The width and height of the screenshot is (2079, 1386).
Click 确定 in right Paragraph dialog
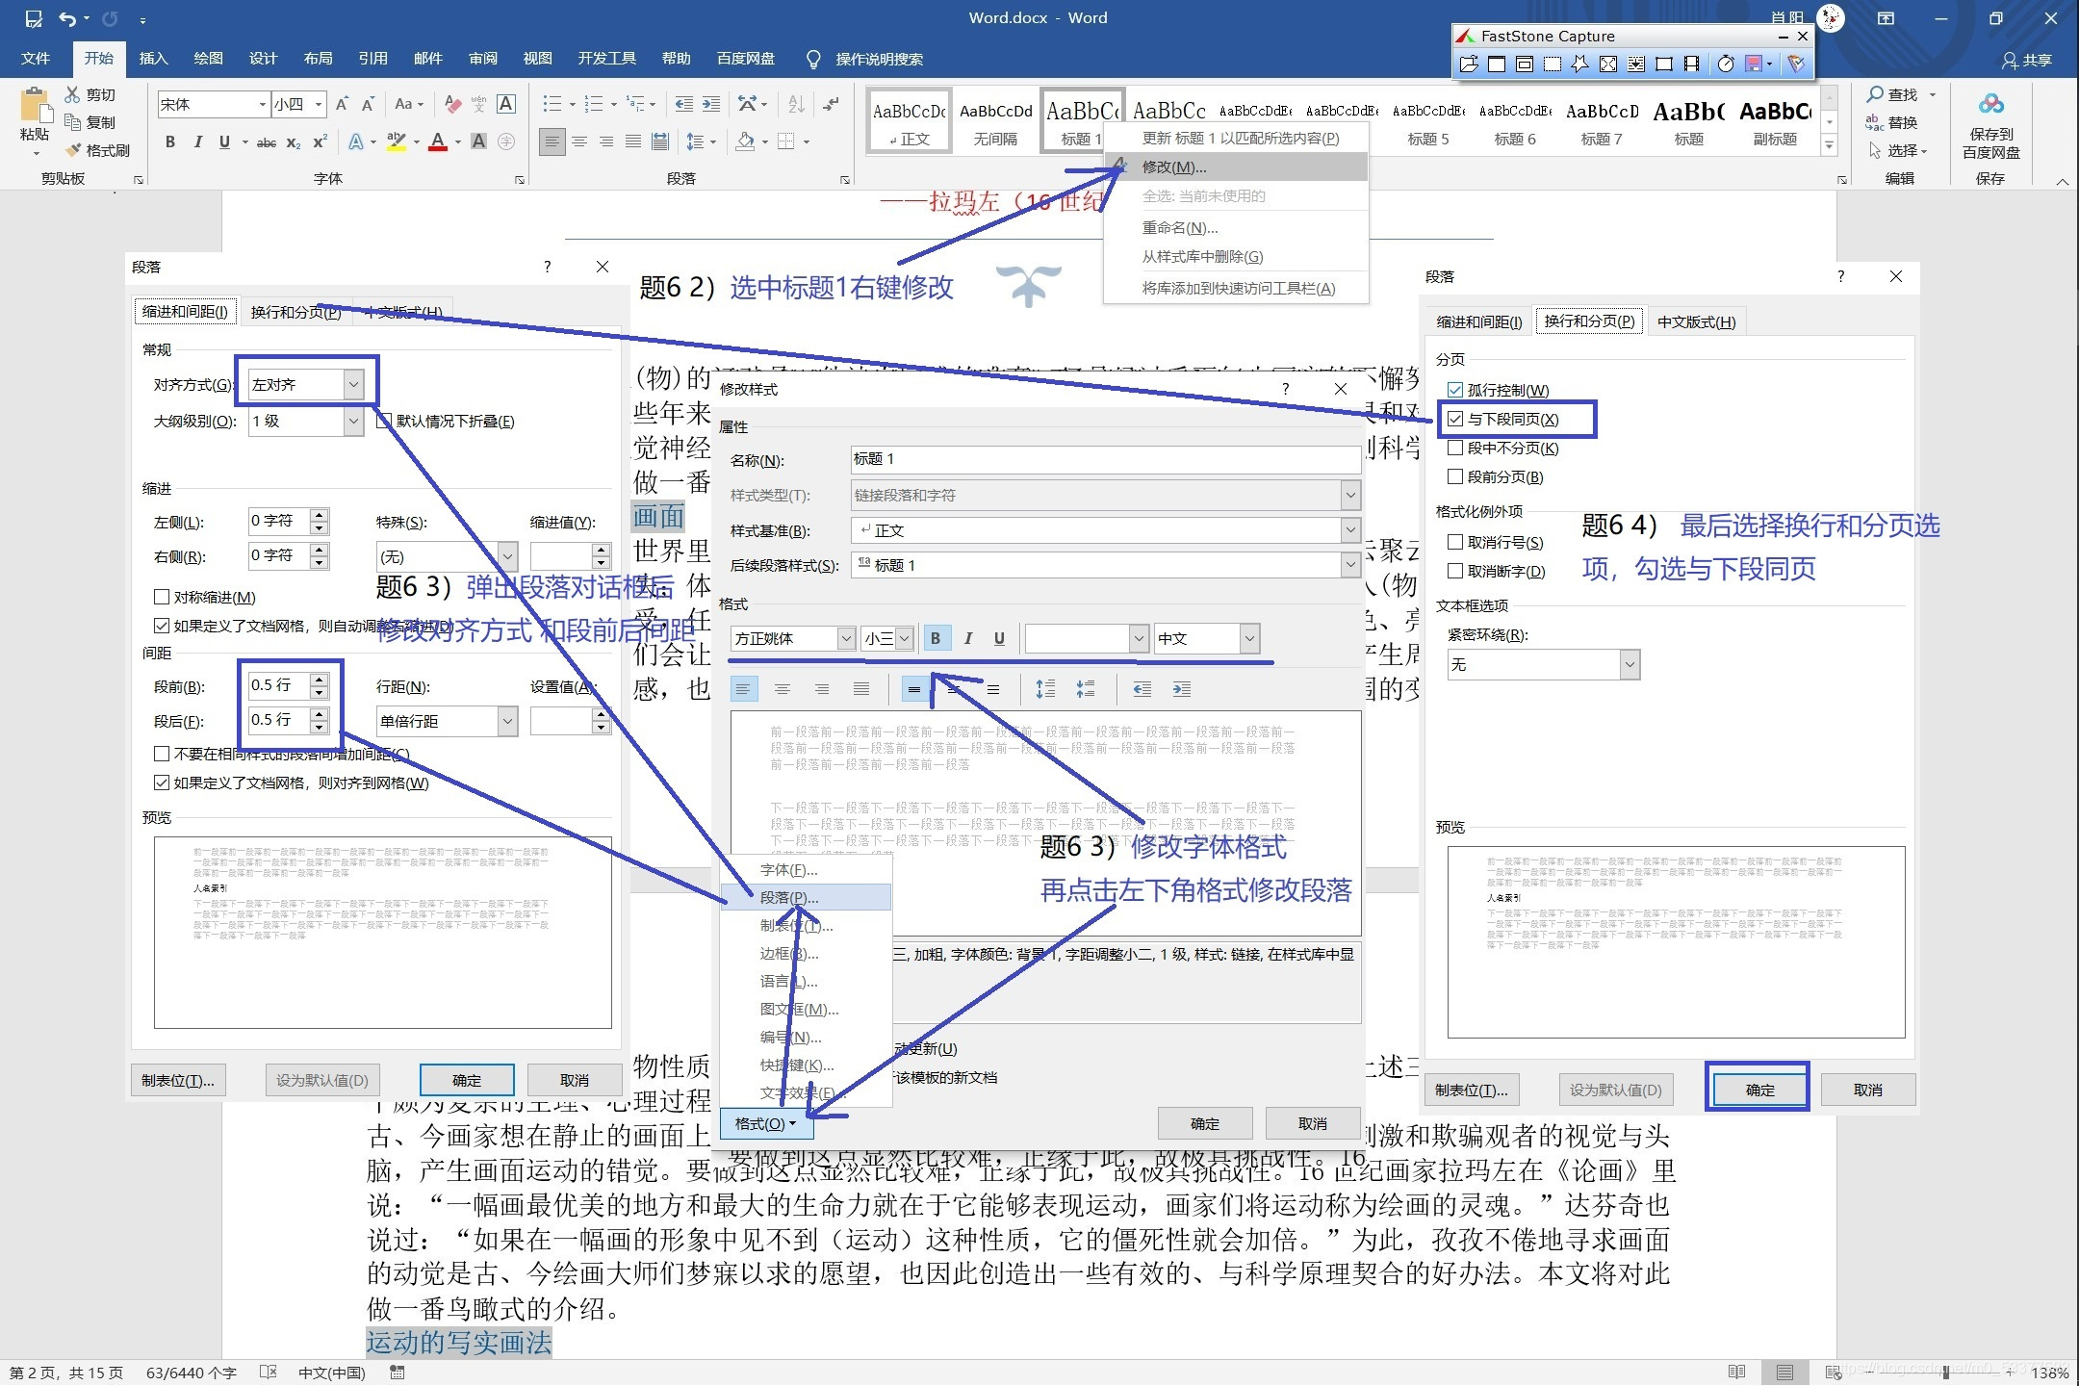1758,1090
